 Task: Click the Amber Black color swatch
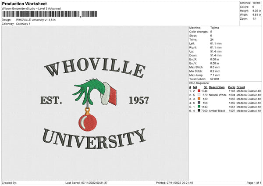(199, 111)
